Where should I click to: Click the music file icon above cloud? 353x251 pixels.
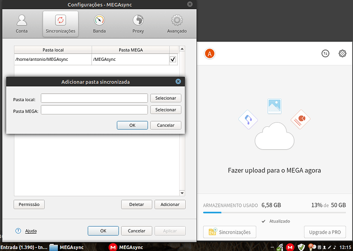pyautogui.click(x=248, y=120)
